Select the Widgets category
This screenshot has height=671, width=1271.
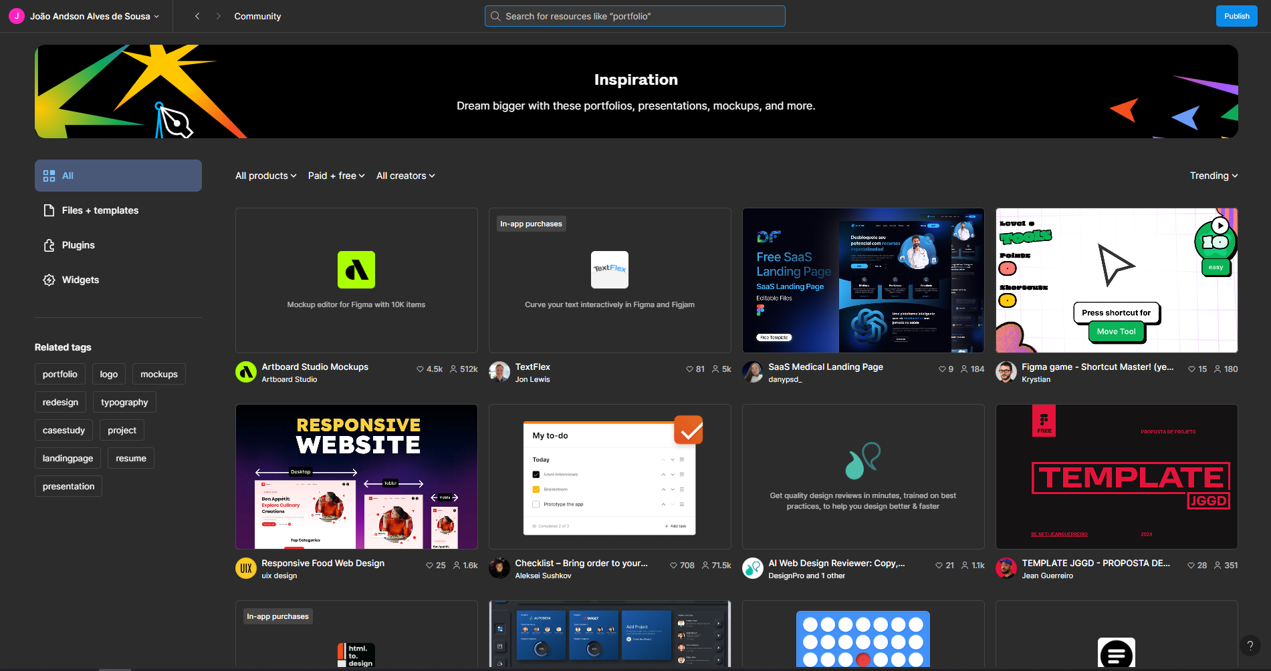pos(118,280)
